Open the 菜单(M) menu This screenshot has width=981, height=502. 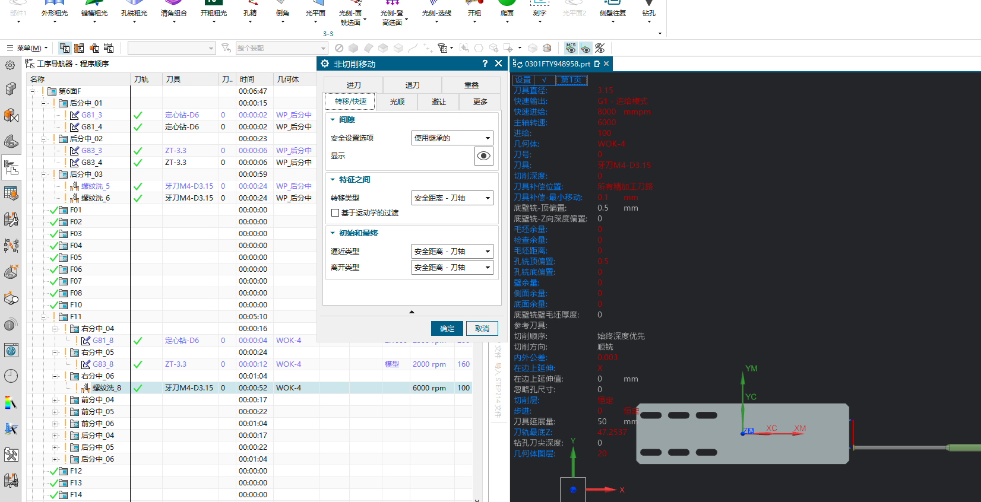tap(27, 48)
